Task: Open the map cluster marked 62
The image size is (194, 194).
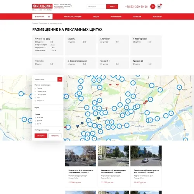Action: 80,88
